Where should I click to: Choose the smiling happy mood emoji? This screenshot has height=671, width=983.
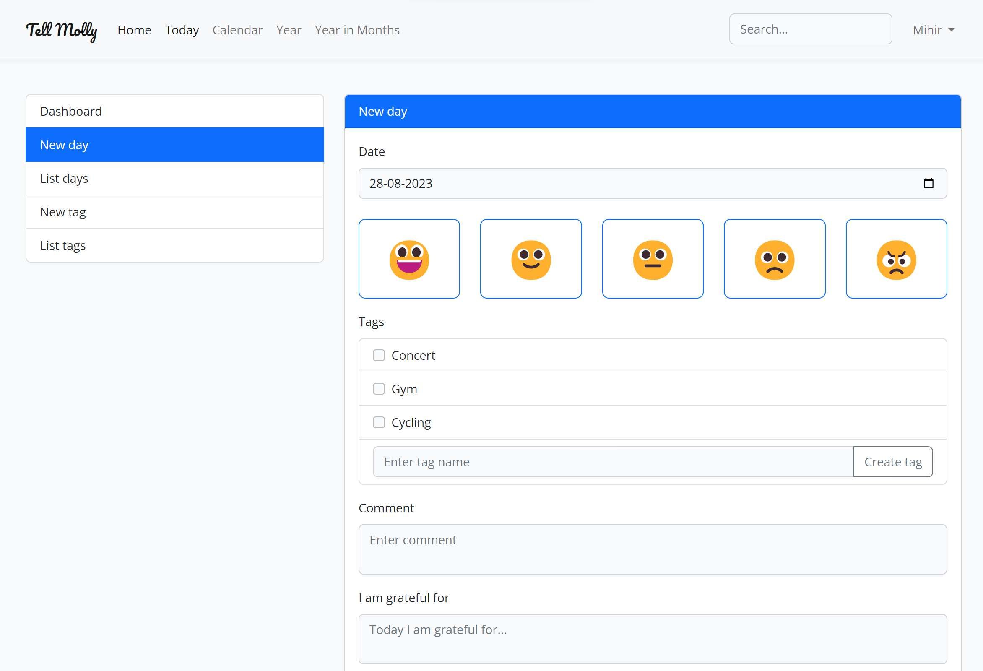coord(531,259)
